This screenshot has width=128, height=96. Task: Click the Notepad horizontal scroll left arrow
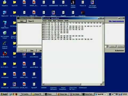[43, 84]
